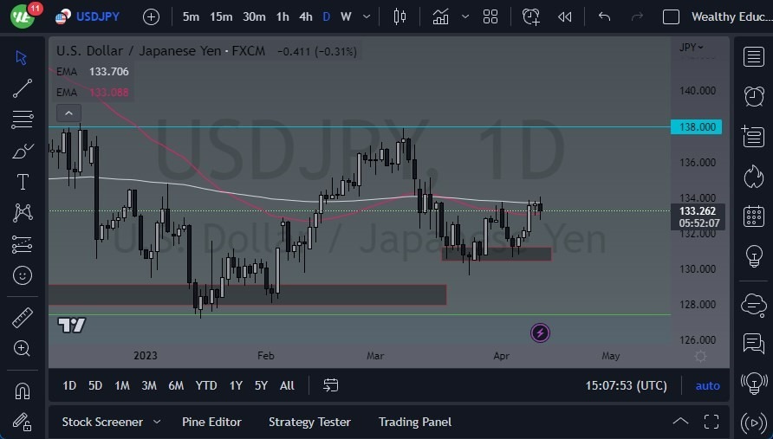Expand the Stock Screener dropdown arrow
773x439 pixels.
(157, 423)
